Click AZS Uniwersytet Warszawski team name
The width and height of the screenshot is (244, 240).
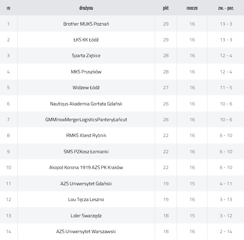(x=86, y=231)
